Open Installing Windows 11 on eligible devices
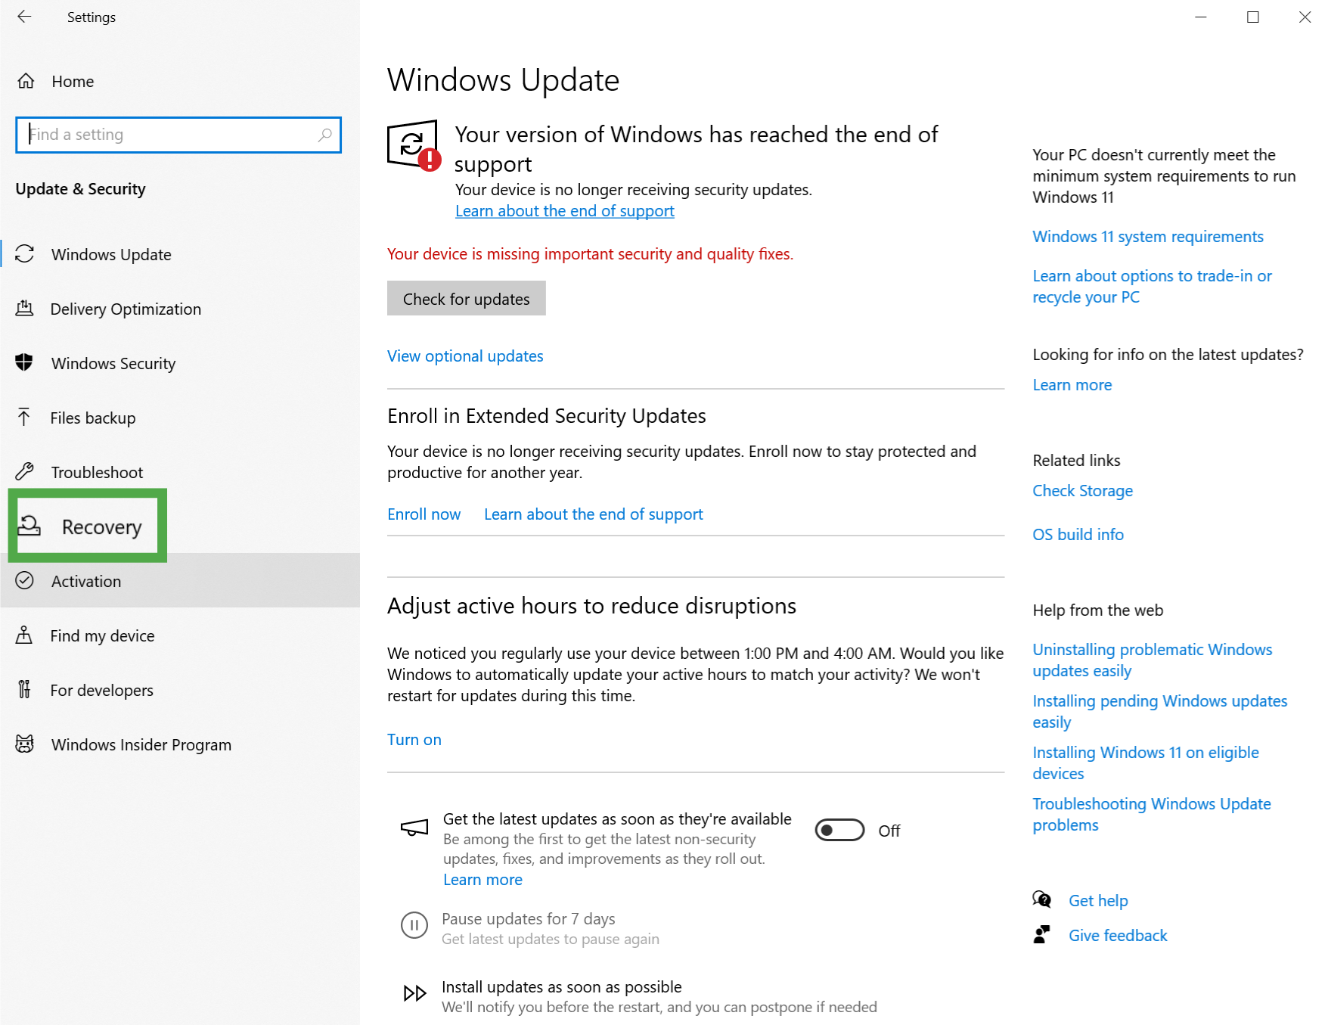 [1146, 763]
